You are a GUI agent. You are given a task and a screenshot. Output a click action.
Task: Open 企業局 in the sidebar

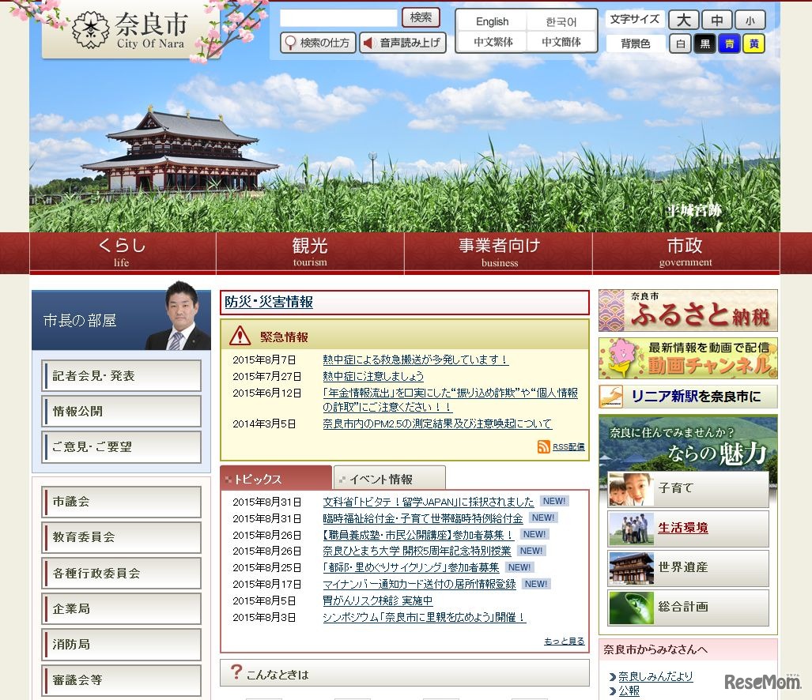coord(121,609)
